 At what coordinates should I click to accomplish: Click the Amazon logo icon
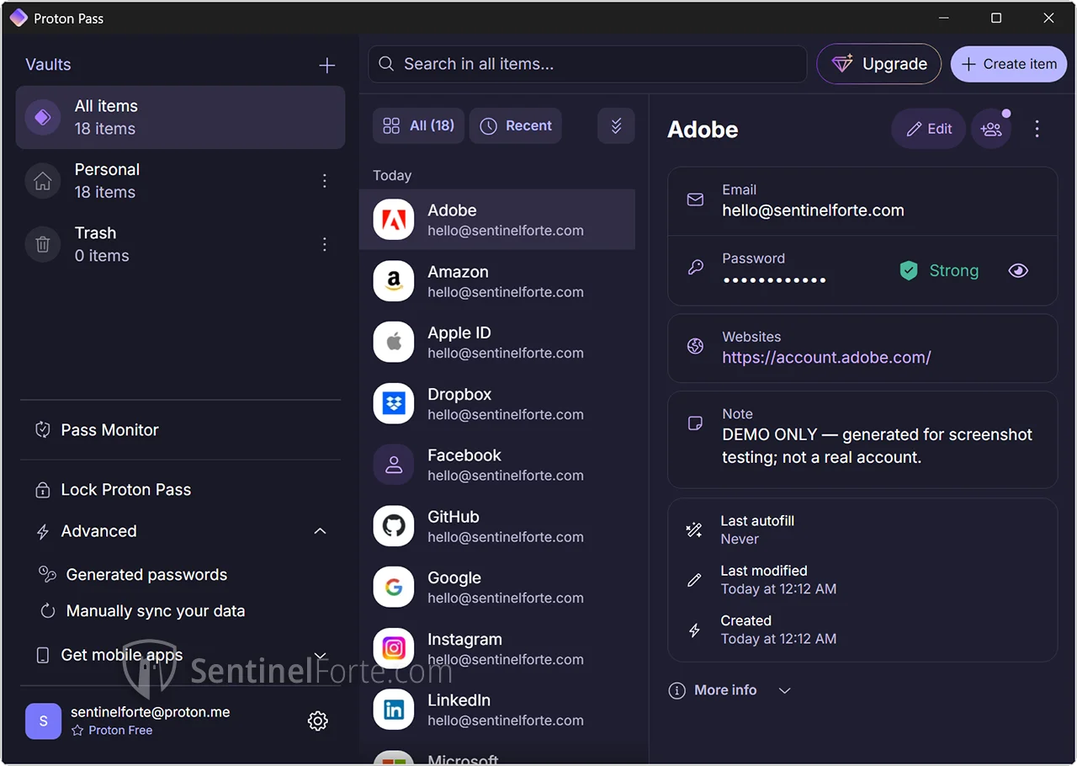tap(394, 281)
